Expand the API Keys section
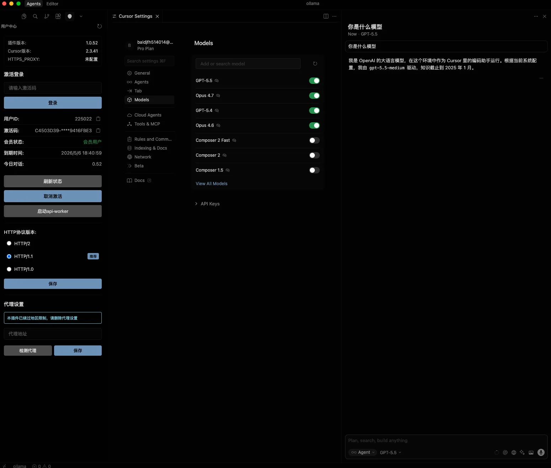 (x=207, y=204)
